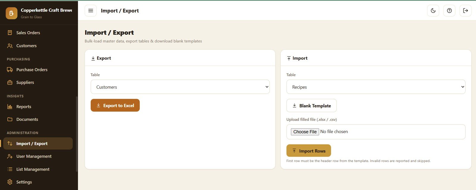
Task: Download the Blank Template
Action: [x=311, y=106]
